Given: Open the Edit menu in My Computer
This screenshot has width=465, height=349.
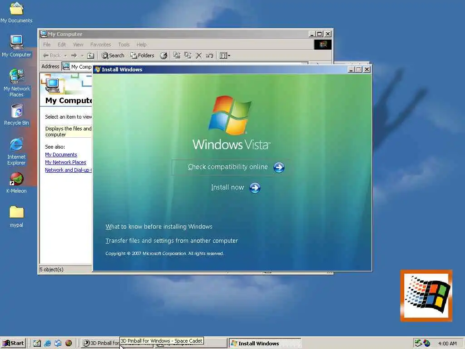Looking at the screenshot, I should coord(61,45).
